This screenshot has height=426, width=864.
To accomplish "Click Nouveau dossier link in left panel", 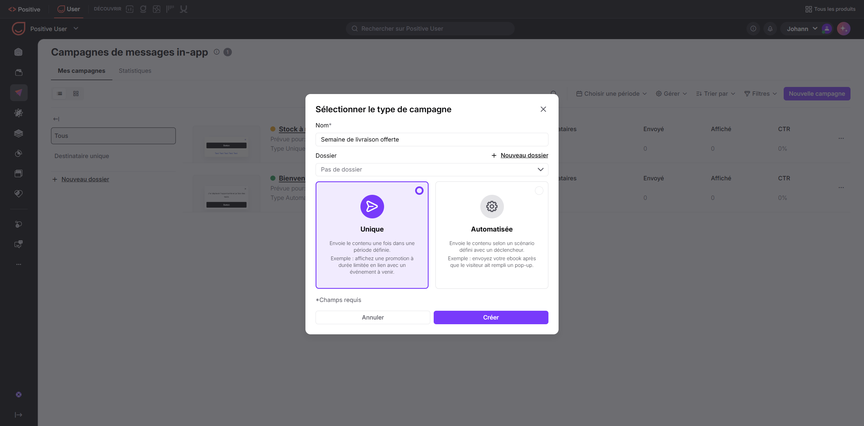I will [85, 179].
